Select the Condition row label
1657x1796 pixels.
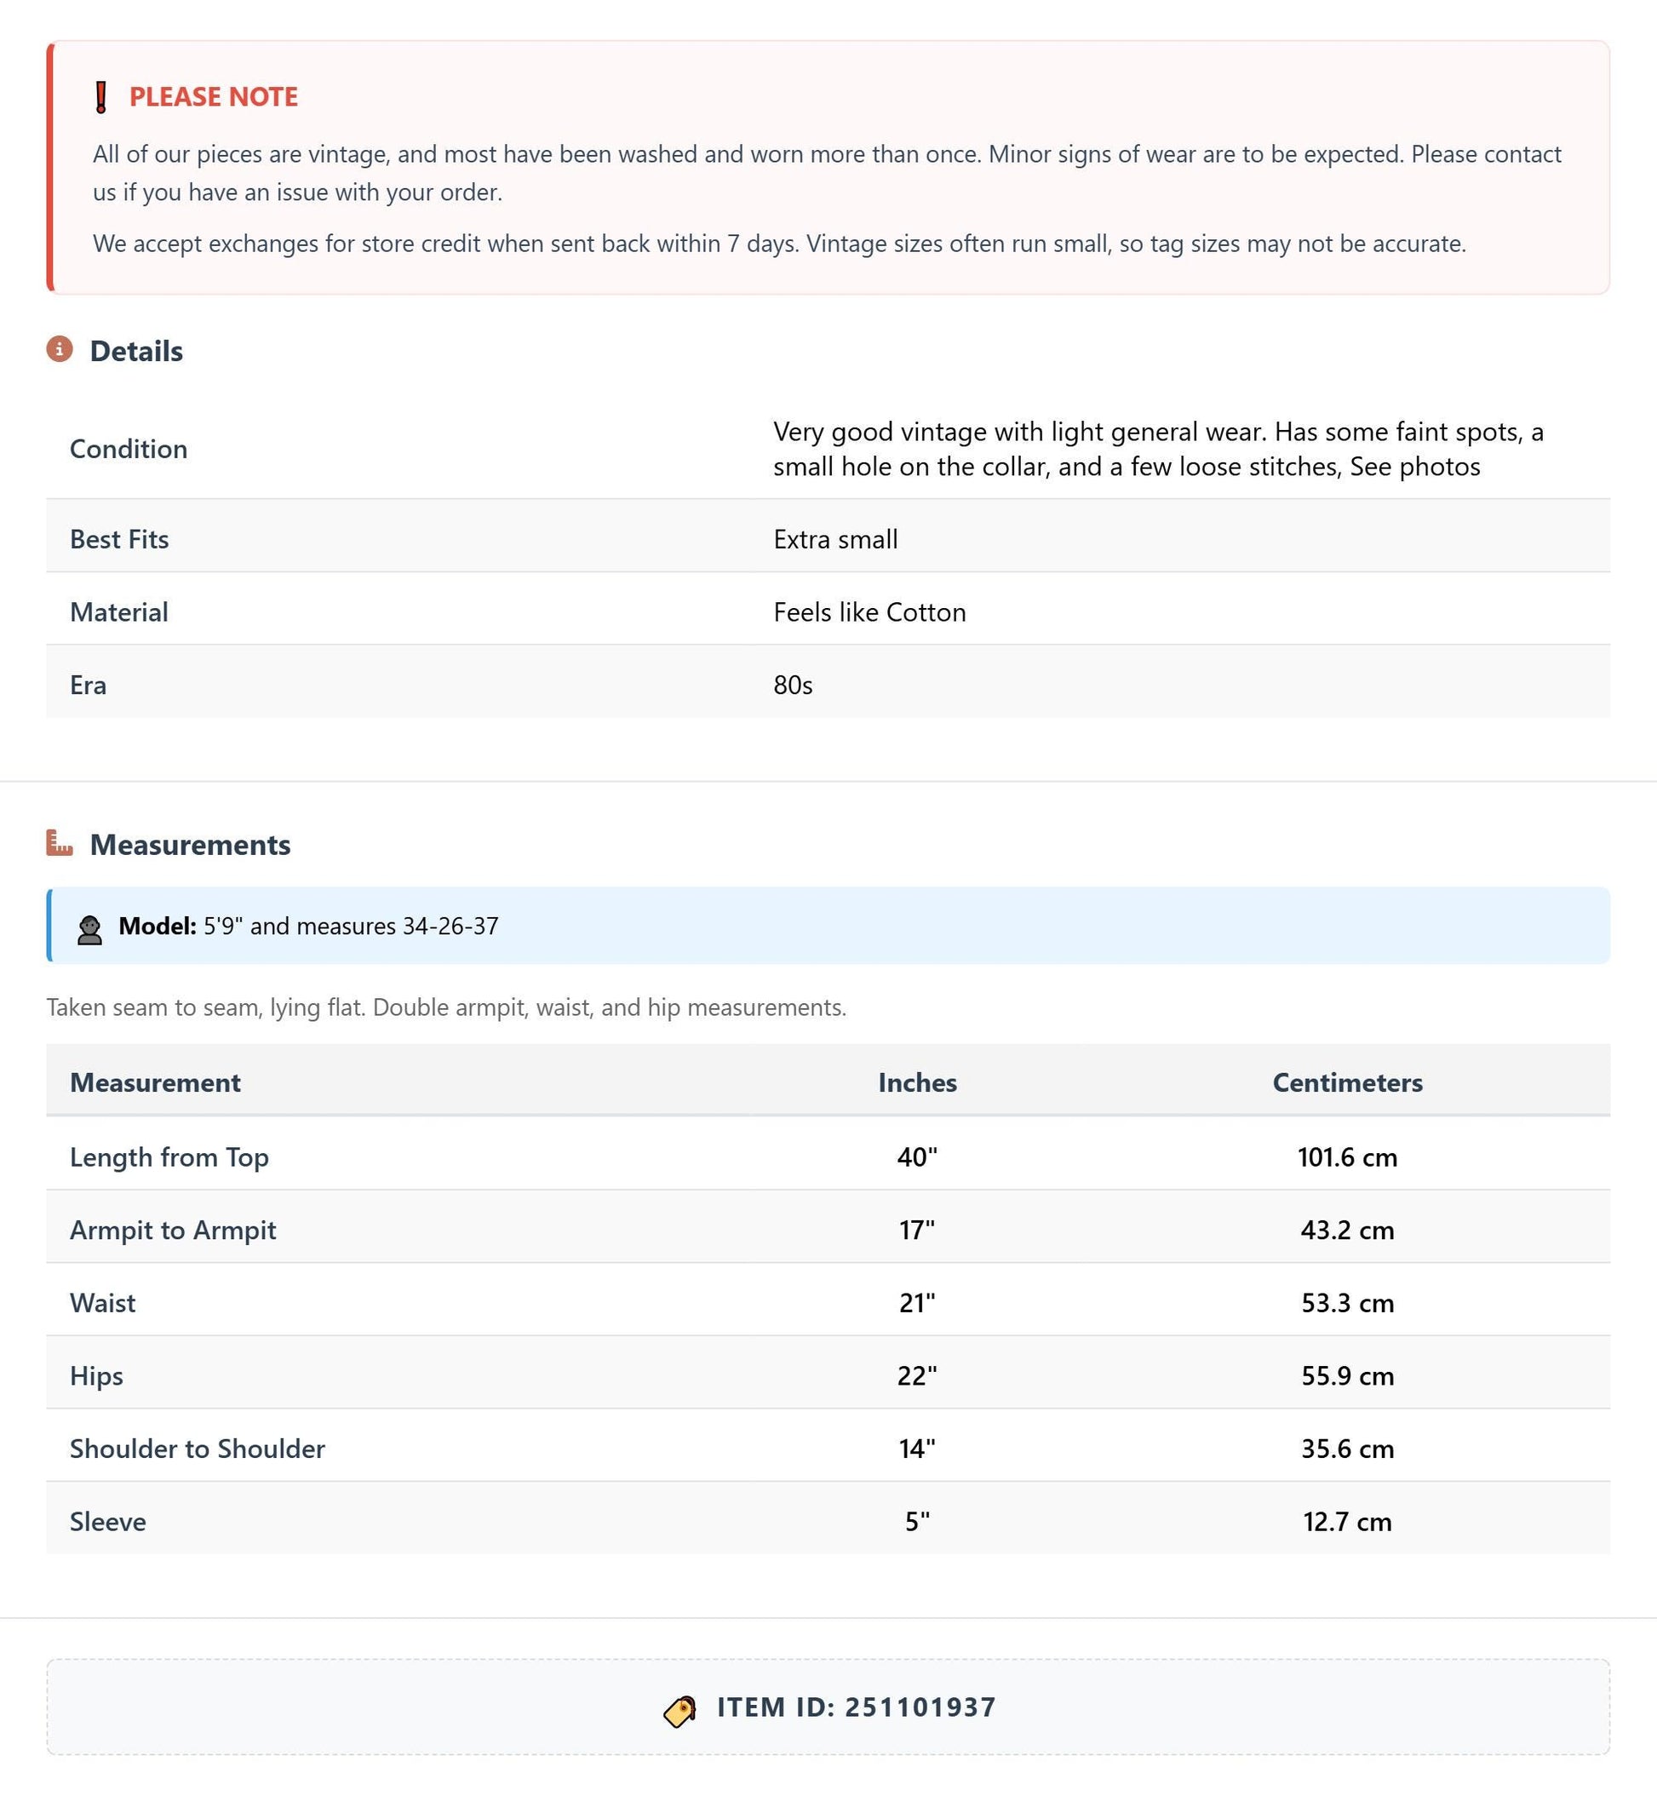tap(129, 450)
